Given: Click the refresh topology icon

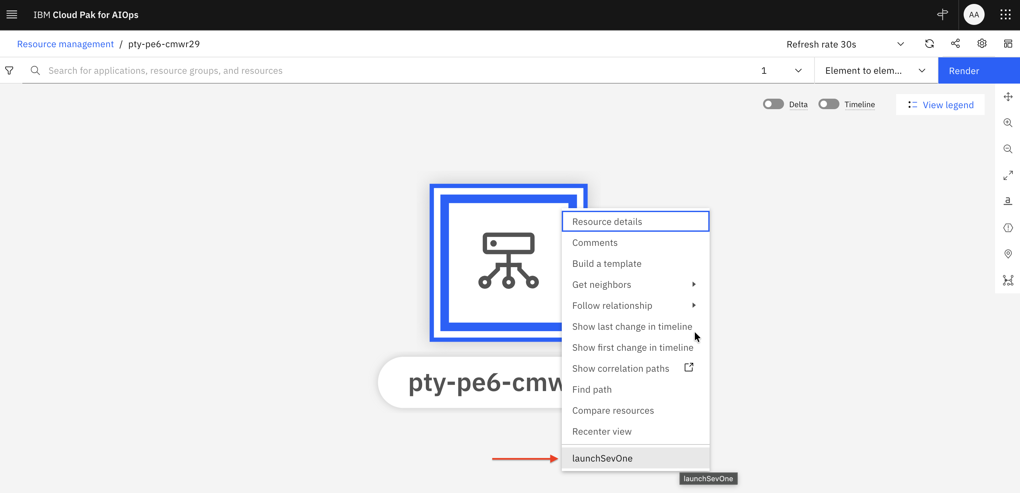Looking at the screenshot, I should coord(929,44).
